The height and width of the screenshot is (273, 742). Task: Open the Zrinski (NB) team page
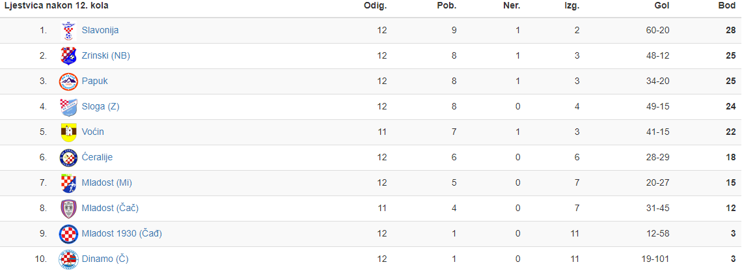click(105, 55)
